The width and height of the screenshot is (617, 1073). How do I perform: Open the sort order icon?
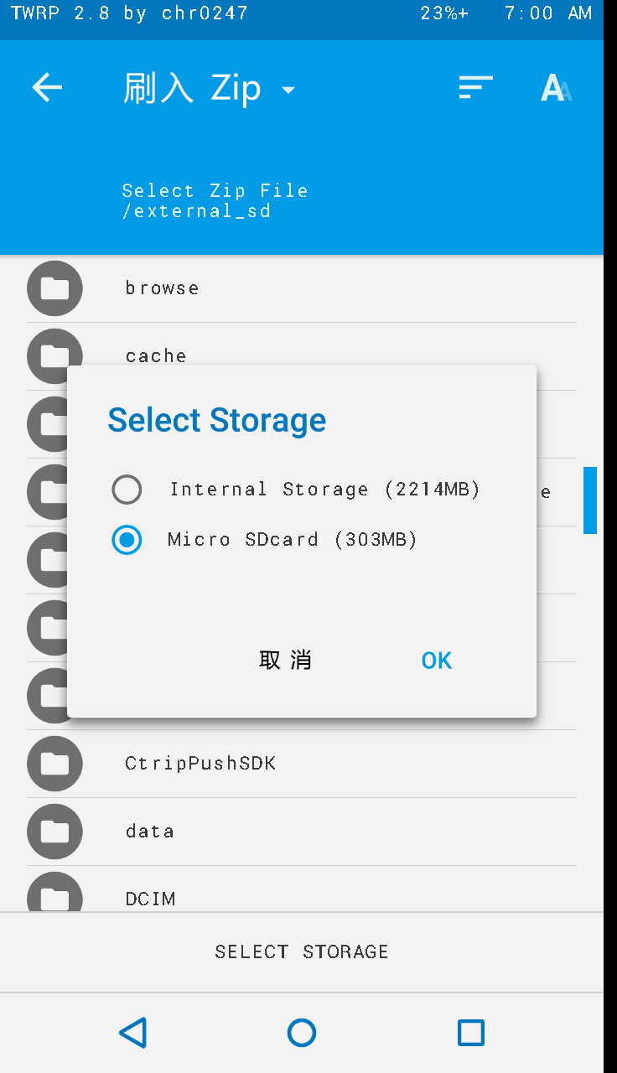[x=475, y=87]
